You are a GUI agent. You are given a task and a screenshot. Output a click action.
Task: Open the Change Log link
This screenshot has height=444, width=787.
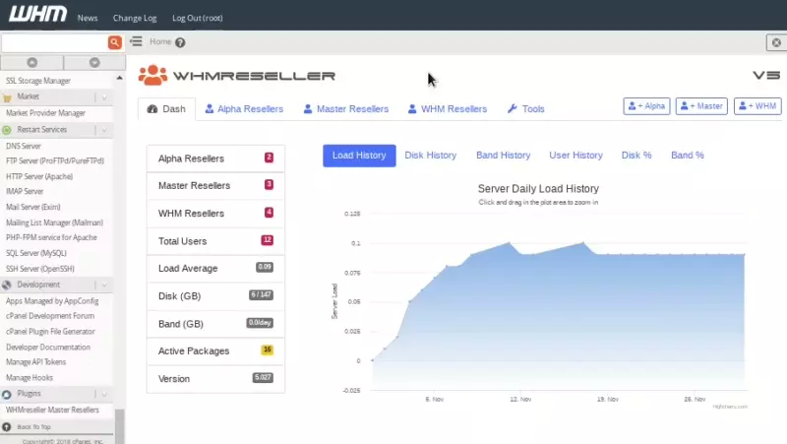point(135,18)
